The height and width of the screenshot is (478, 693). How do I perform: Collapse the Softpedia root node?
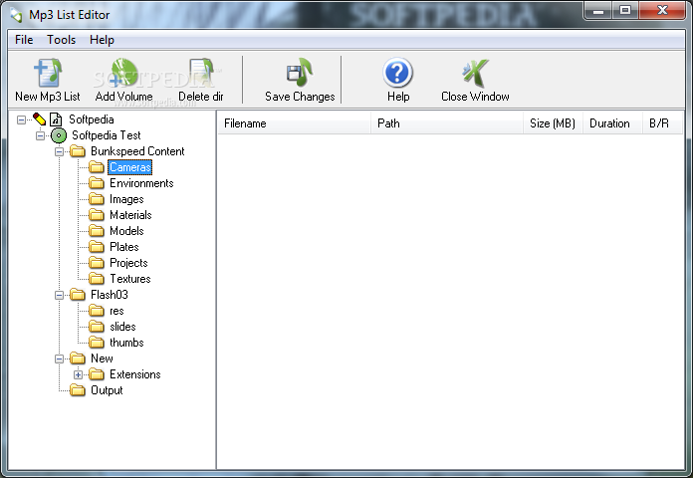21,119
